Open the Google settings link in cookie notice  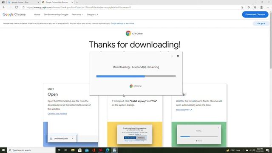[x=117, y=23]
